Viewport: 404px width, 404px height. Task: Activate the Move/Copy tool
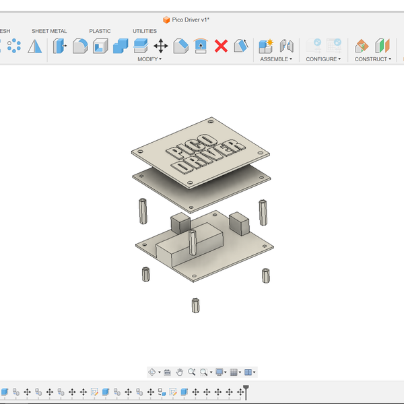tap(161, 46)
